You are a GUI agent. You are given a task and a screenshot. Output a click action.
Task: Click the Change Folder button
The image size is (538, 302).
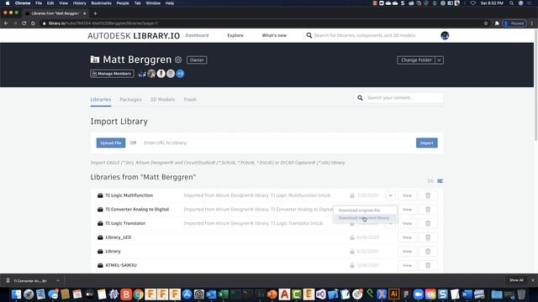coord(416,60)
